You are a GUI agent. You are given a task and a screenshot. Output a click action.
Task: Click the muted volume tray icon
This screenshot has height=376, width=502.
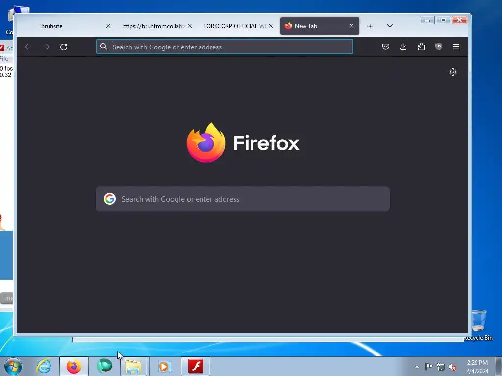pos(452,367)
